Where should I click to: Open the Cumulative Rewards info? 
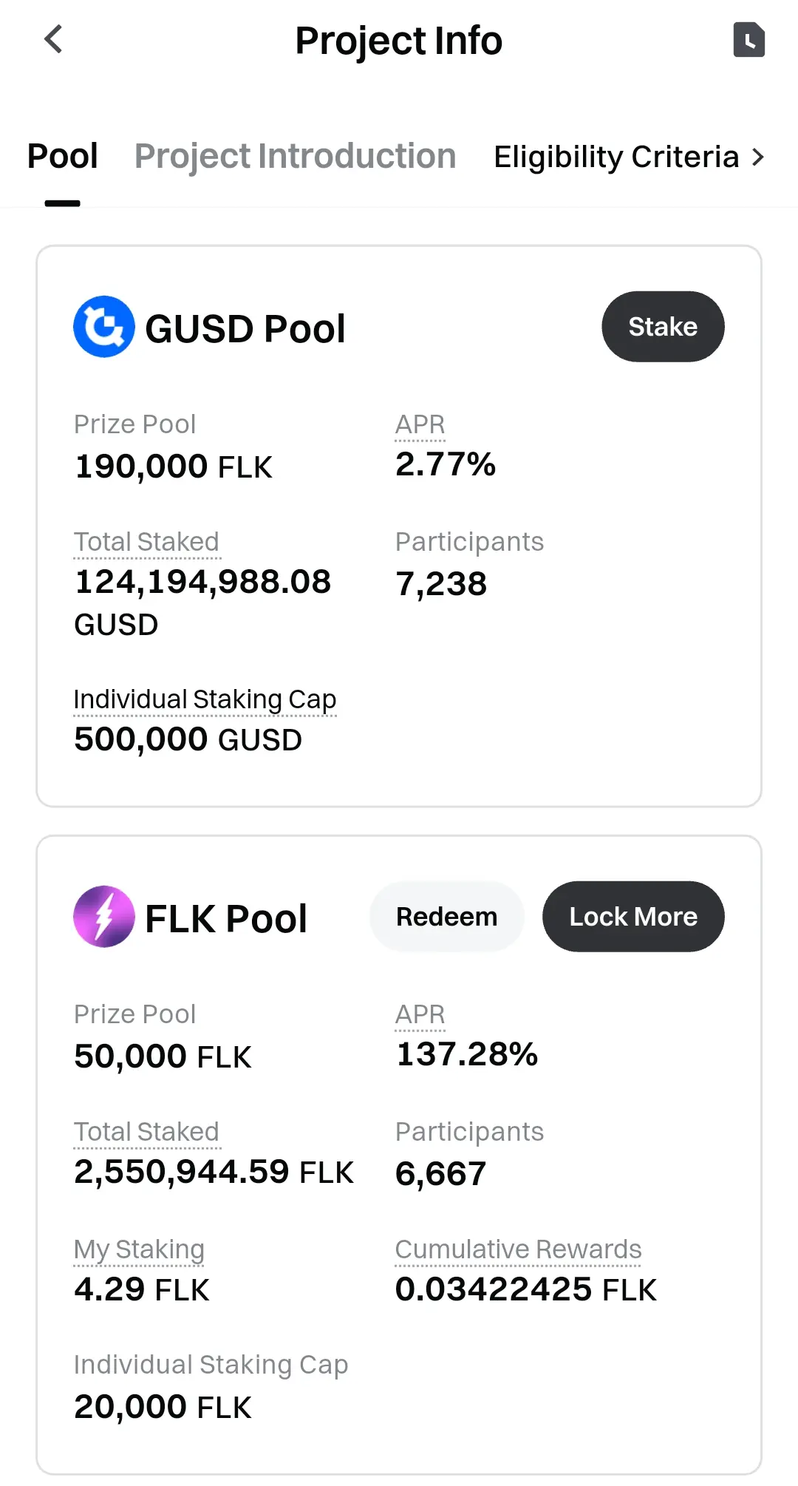pos(518,1249)
